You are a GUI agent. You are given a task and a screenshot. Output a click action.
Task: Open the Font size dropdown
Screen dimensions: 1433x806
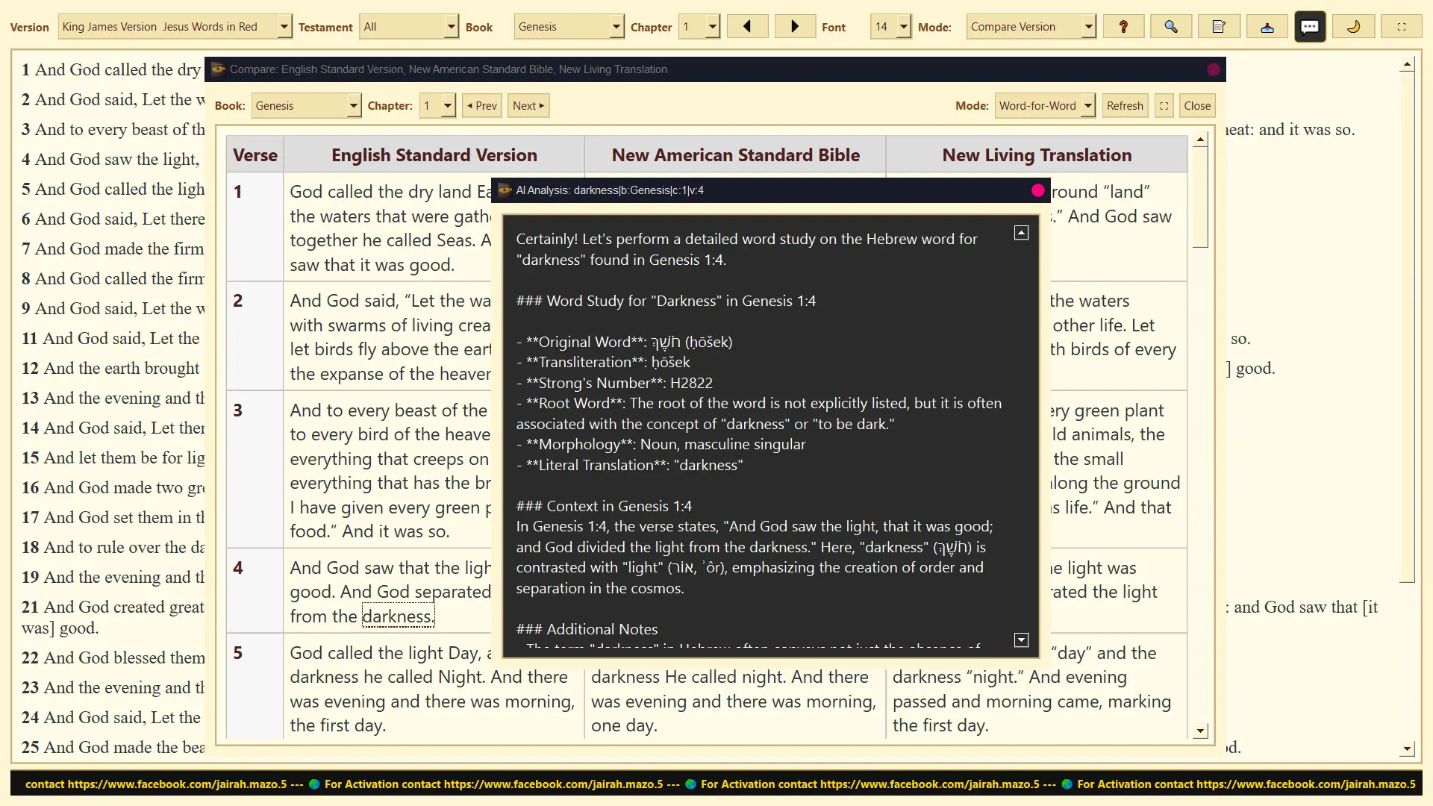click(x=891, y=27)
